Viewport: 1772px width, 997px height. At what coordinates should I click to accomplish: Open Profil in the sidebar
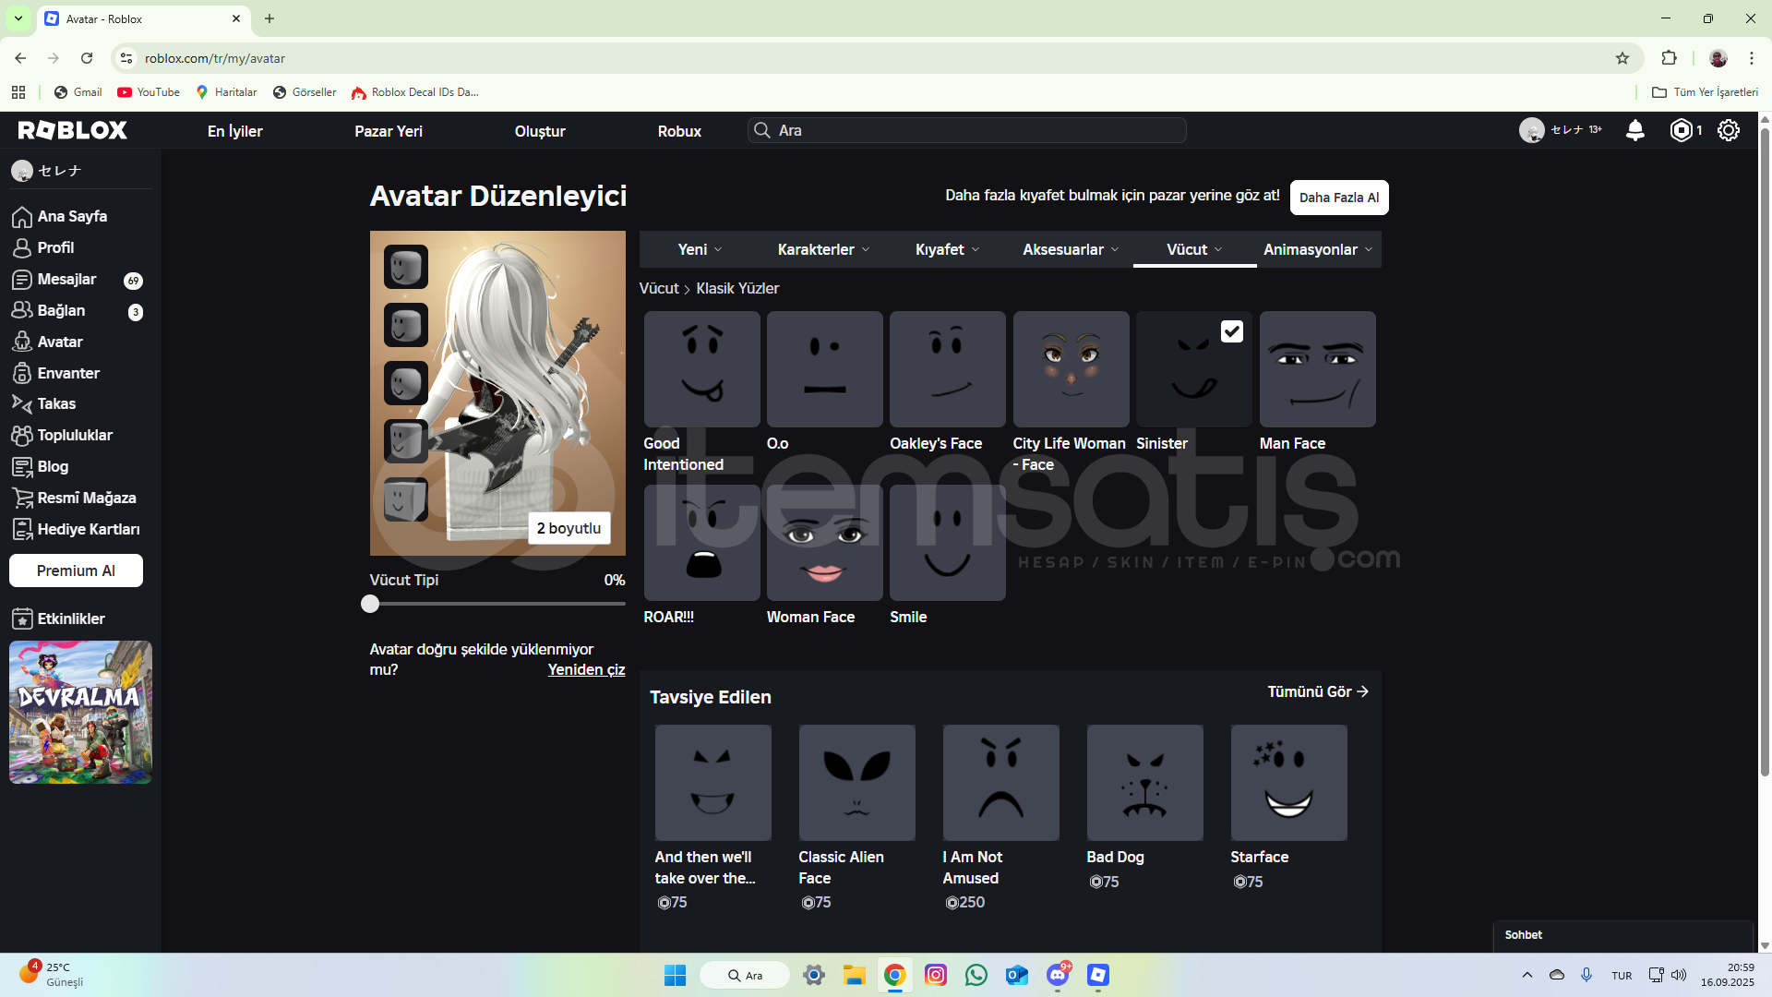[x=55, y=247]
